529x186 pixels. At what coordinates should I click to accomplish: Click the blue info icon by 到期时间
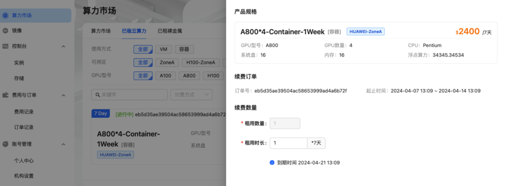(272, 162)
